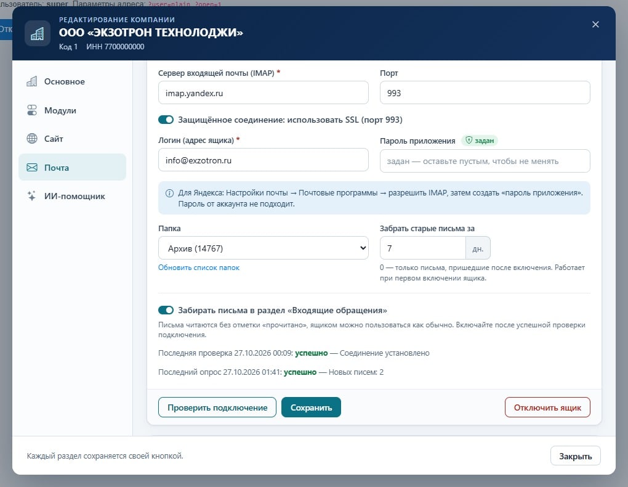Click the Последняя проверка status line
Screen dimensions: 628x487
294,353
